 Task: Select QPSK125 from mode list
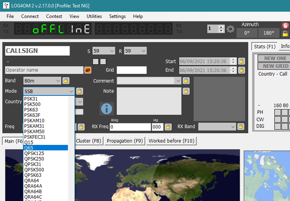[x=46, y=153]
